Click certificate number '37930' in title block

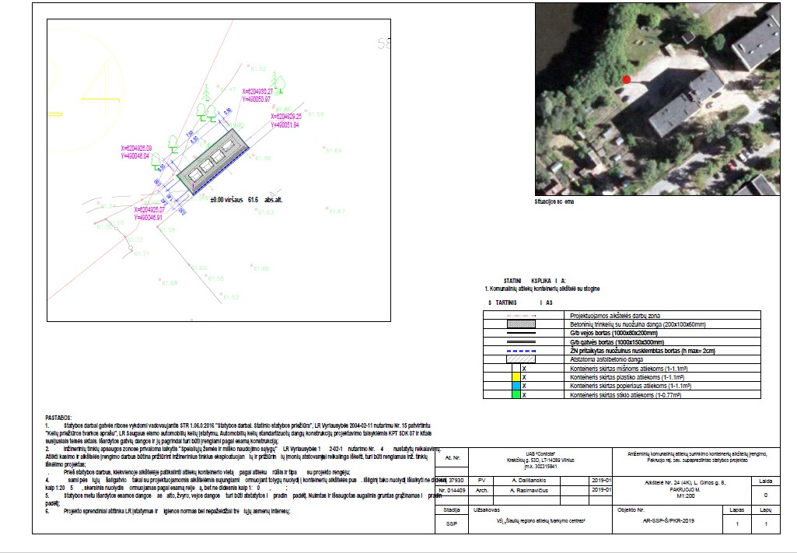tap(456, 481)
